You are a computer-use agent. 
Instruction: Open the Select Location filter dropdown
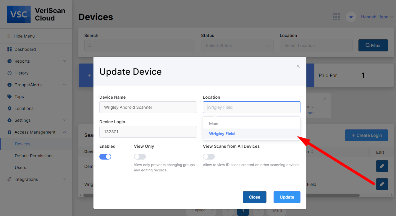[x=316, y=46]
